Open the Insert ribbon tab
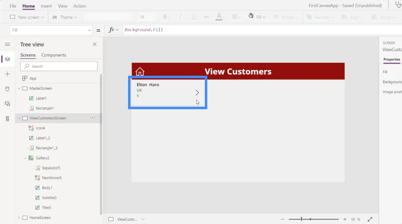402x224 pixels. pos(46,6)
